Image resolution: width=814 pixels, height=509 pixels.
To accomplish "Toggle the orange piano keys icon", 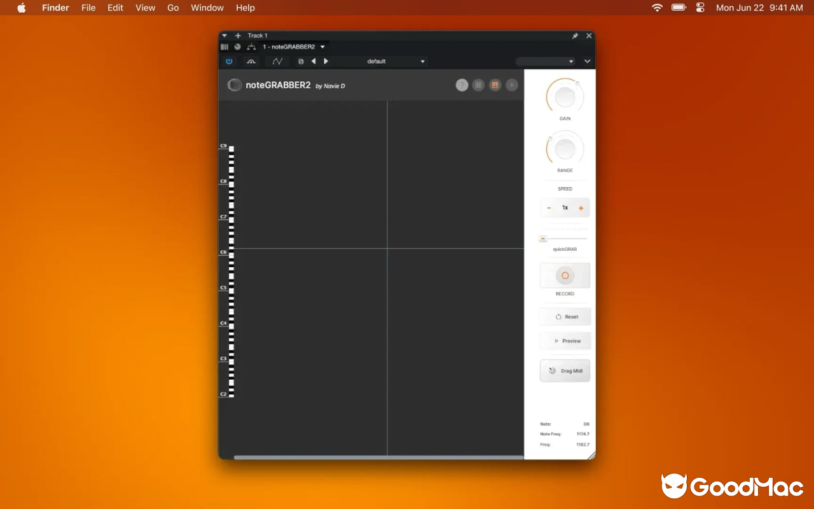I will point(495,85).
